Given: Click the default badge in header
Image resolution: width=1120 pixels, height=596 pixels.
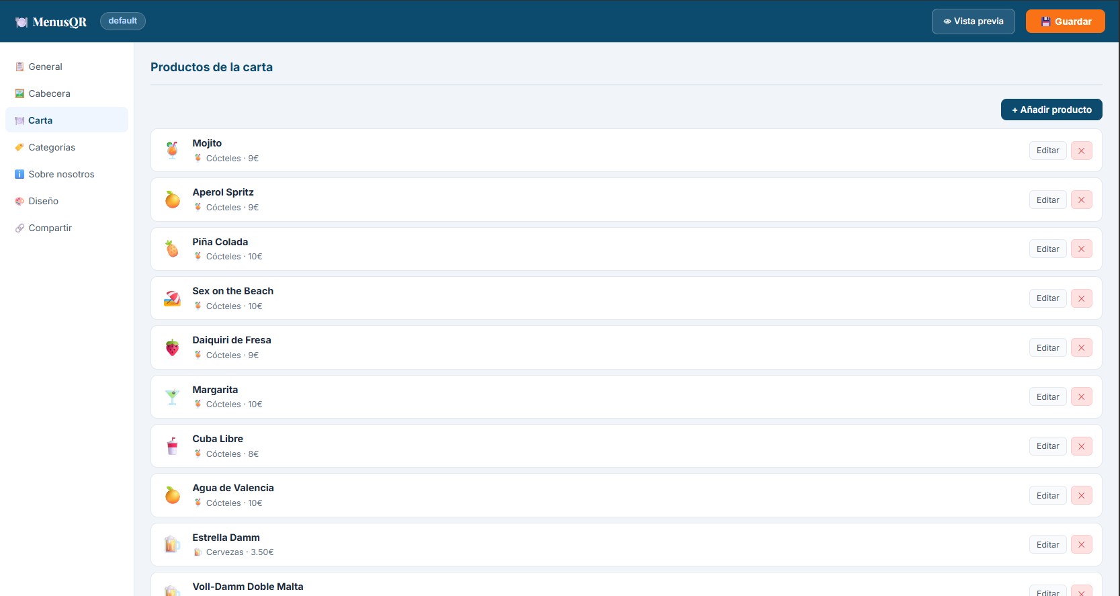Looking at the screenshot, I should point(123,21).
